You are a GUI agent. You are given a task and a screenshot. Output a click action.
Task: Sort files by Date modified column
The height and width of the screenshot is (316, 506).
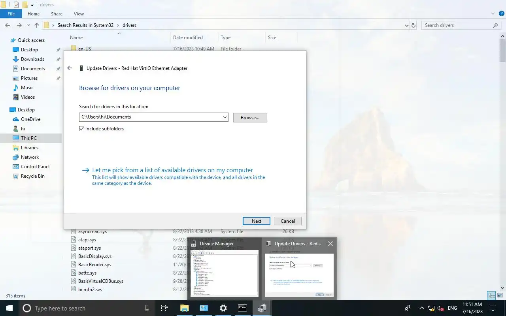(x=188, y=38)
